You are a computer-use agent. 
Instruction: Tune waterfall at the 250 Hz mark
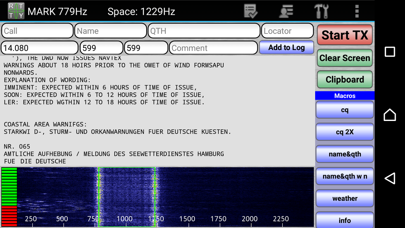(x=31, y=219)
